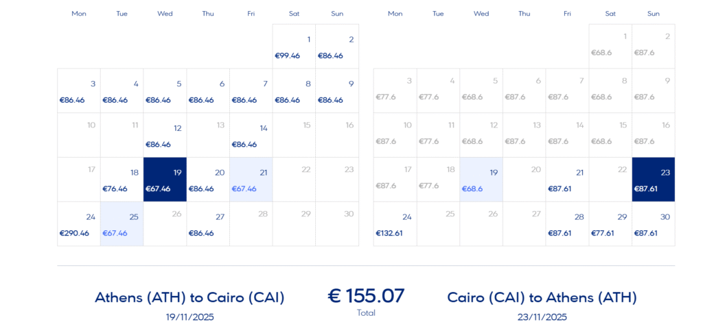
Task: Select return date 28 at €87.61
Action: tap(567, 224)
